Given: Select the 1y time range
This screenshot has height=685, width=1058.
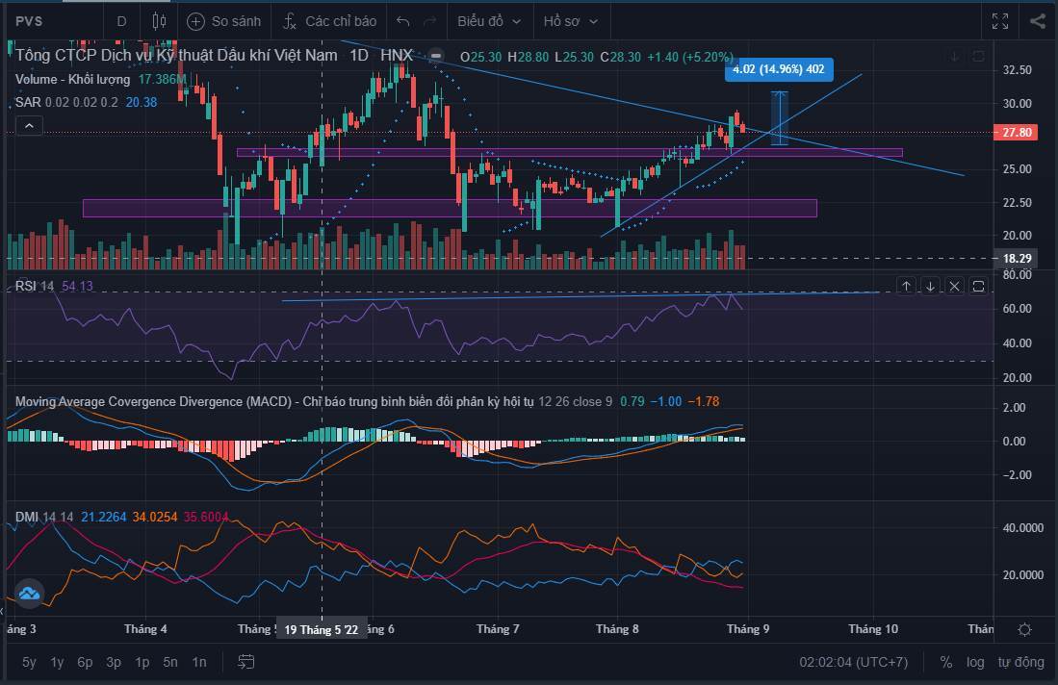Looking at the screenshot, I should pyautogui.click(x=58, y=662).
